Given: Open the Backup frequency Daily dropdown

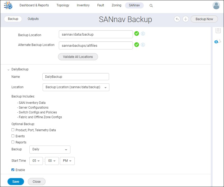Looking at the screenshot, I should click(50, 150).
